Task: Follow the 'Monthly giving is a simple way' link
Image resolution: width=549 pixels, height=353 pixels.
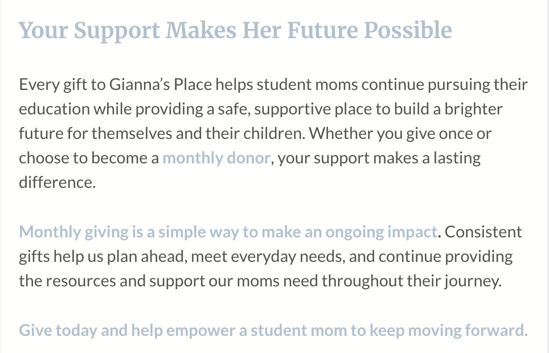Action: pos(228,232)
